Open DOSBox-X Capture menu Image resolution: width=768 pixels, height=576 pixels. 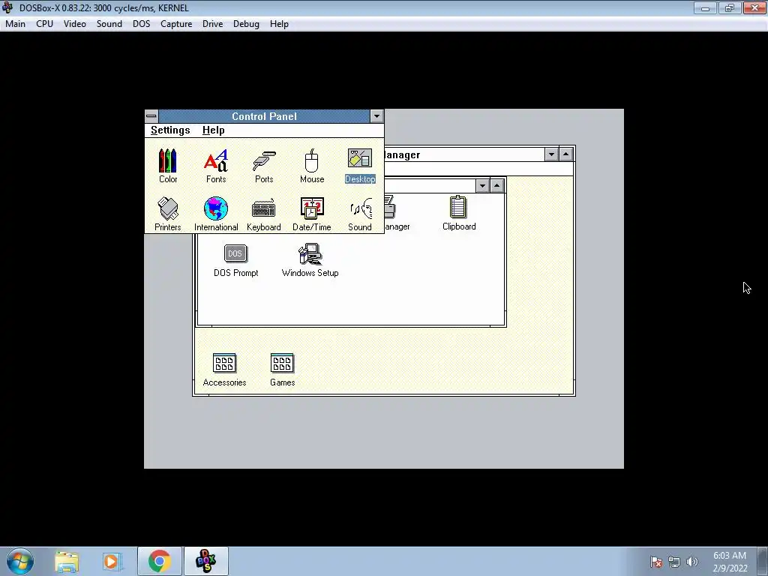pos(175,24)
